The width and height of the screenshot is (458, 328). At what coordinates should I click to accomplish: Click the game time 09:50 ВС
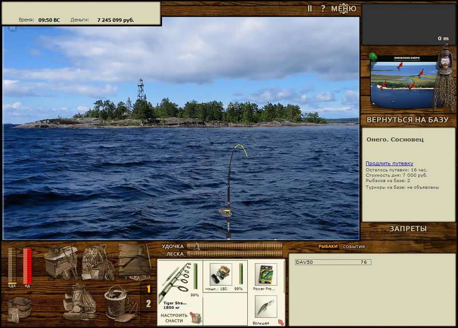[49, 20]
